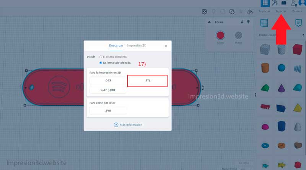Screen dimensions: 306x170
Task: Pick the dark blue wedge shape
Action: 281,108
